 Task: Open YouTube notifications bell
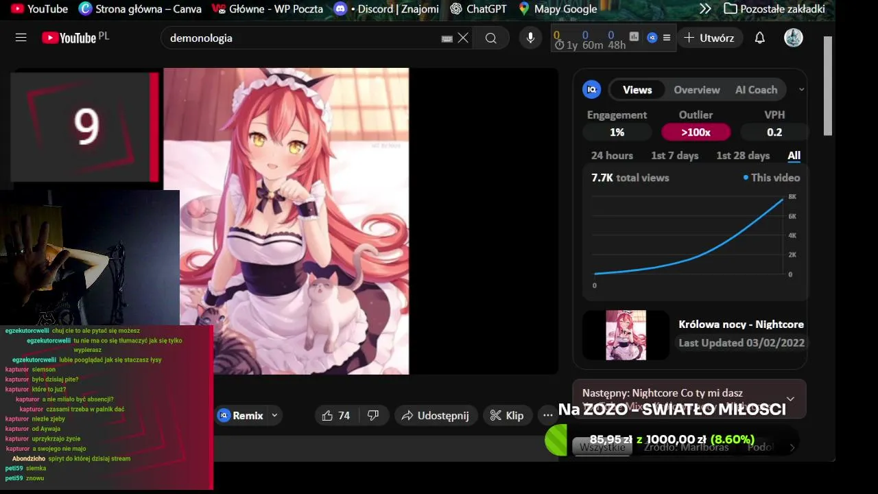click(760, 38)
